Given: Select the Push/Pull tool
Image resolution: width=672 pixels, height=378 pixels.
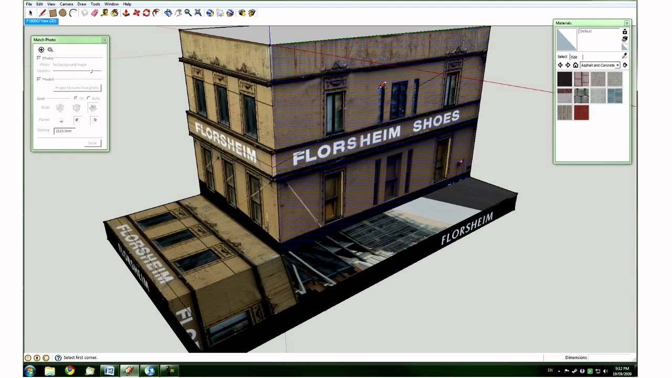Looking at the screenshot, I should click(x=126, y=13).
